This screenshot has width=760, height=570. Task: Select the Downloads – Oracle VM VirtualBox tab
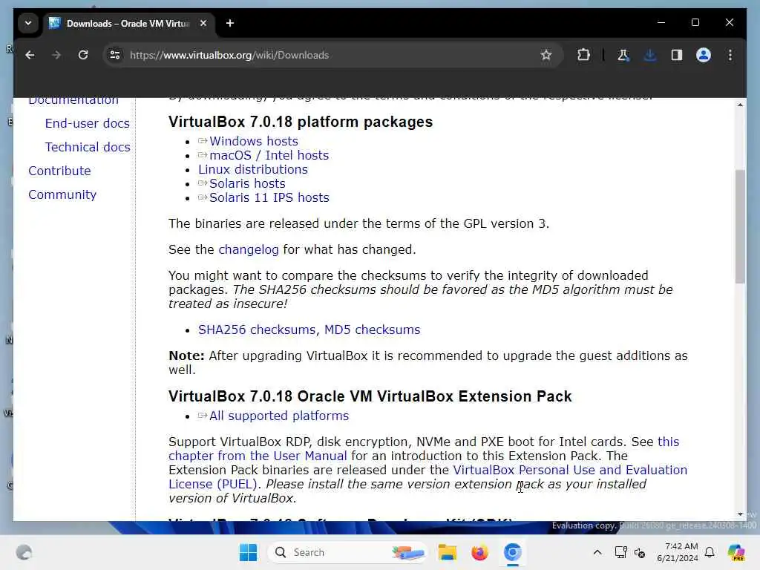[x=127, y=23]
